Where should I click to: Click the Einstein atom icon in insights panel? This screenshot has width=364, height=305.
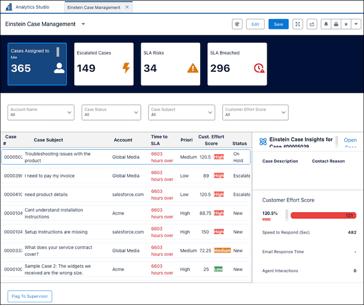click(x=263, y=141)
